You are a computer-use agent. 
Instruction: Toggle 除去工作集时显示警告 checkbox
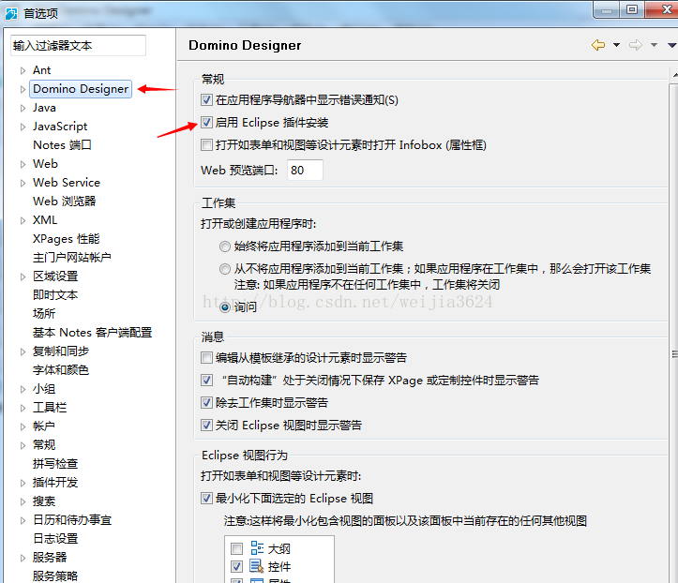[x=206, y=403]
